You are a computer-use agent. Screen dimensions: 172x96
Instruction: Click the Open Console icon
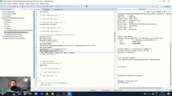[169, 12]
